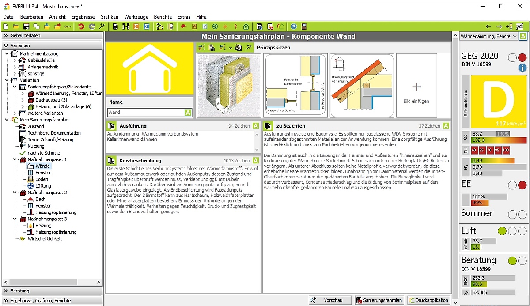This screenshot has height=306, width=530.
Task: Open the Datei menu
Action: [9, 17]
